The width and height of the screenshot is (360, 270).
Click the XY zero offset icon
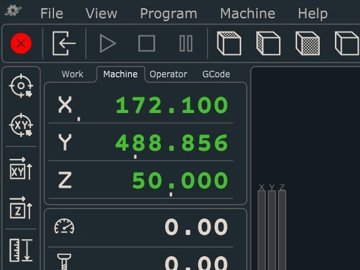[21, 169]
